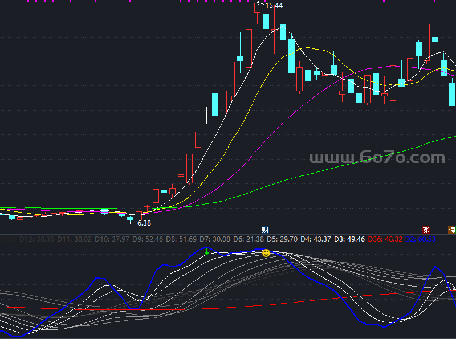Click the green down-arrow signal marker

point(206,251)
